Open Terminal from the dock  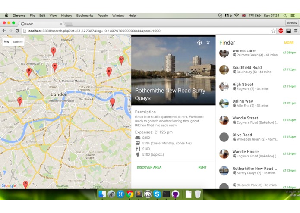coord(166,194)
